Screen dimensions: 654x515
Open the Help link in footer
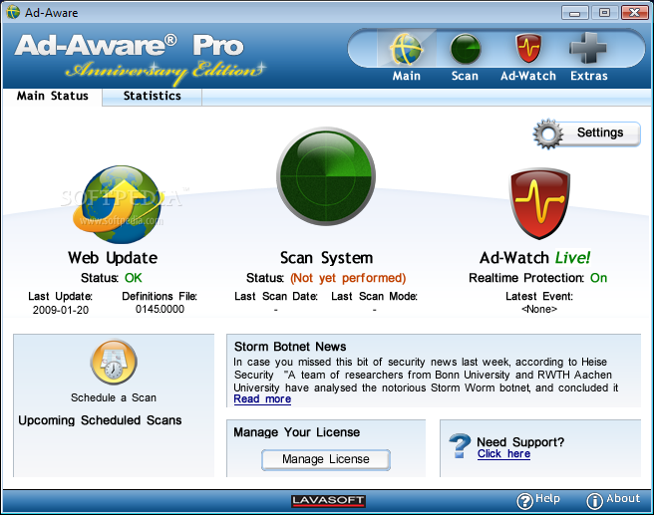pos(547,498)
